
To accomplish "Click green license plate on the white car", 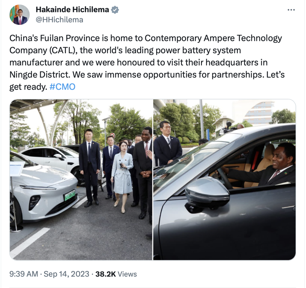I will (x=70, y=195).
